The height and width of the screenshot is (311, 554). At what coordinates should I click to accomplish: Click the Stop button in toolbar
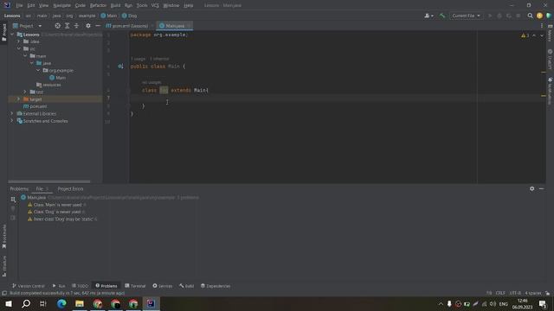pyautogui.click(x=519, y=16)
